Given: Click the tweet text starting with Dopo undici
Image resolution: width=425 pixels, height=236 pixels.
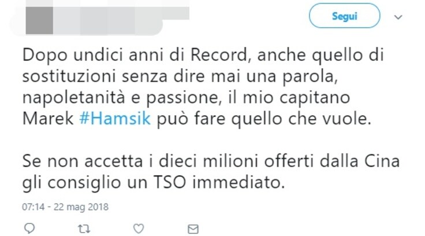Looking at the screenshot, I should tap(203, 87).
